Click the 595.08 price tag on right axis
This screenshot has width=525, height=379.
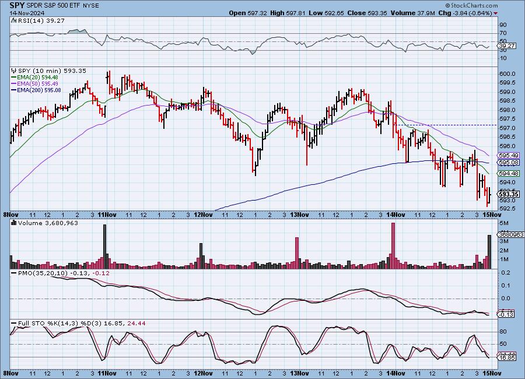508,162
